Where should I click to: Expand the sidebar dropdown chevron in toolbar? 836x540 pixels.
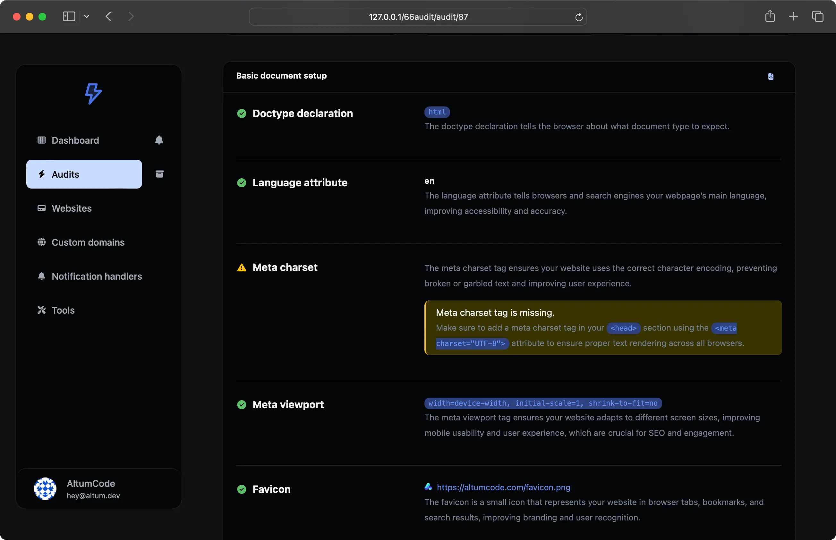pos(87,16)
